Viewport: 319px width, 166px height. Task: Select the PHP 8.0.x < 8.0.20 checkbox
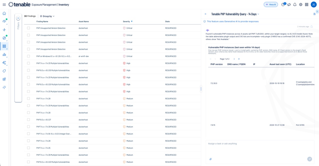pyautogui.click(x=28, y=162)
